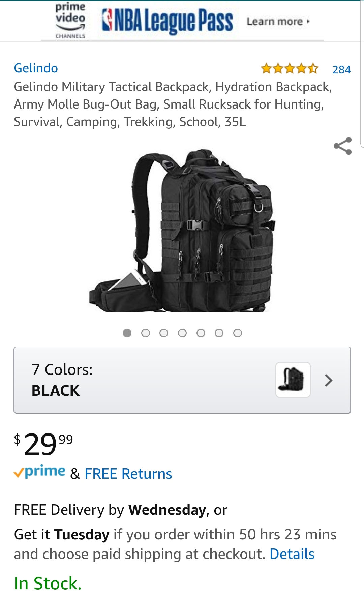
Task: Tap the Prime checkmark logo
Action: click(39, 472)
